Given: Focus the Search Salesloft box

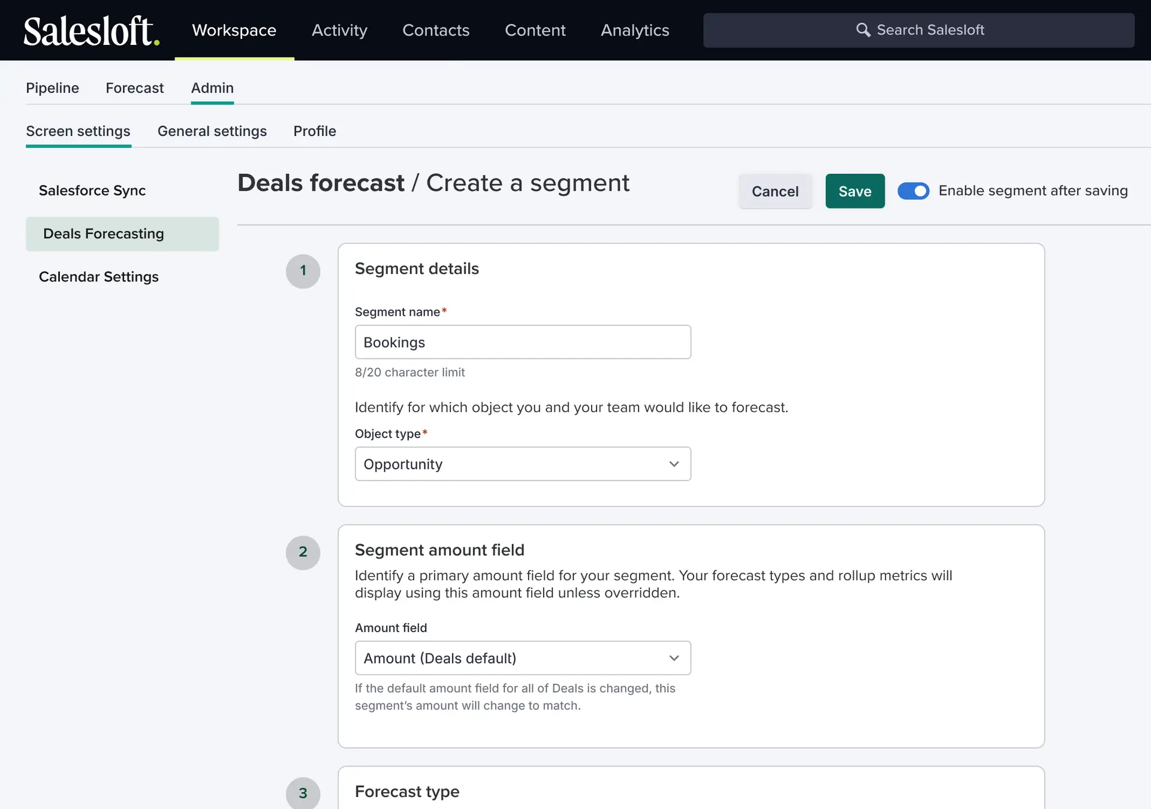Looking at the screenshot, I should click(918, 30).
